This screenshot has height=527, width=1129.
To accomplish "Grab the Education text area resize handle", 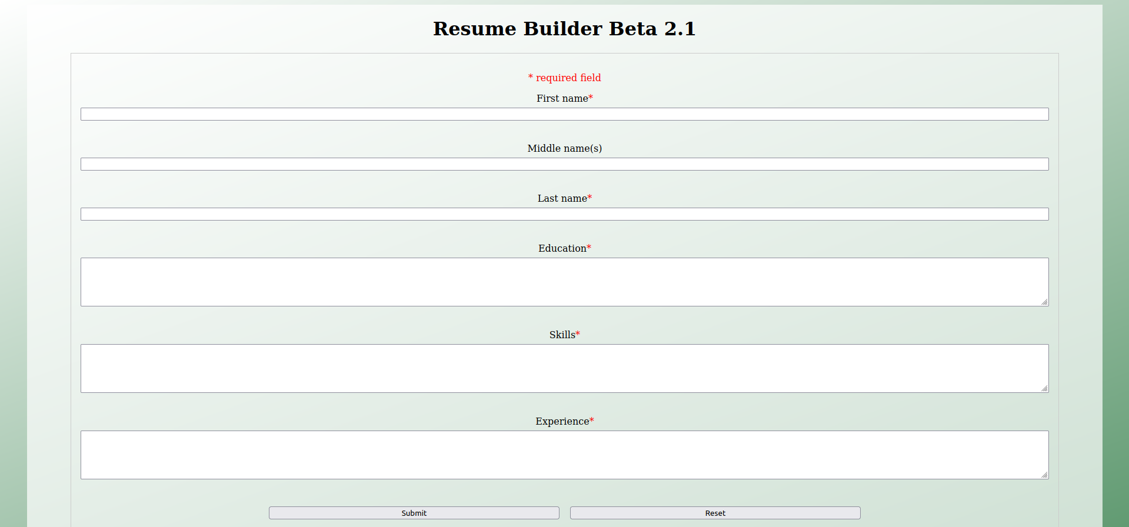I will pyautogui.click(x=1044, y=302).
